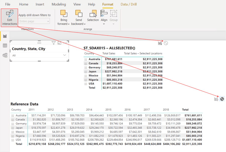Screen dimensions: 226x152
Task: Expand USA row in Reference Data
Action: tap(13, 140)
